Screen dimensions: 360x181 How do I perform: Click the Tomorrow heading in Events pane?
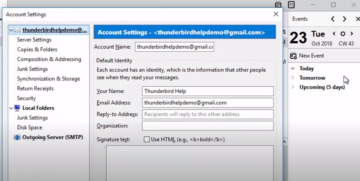tap(312, 78)
